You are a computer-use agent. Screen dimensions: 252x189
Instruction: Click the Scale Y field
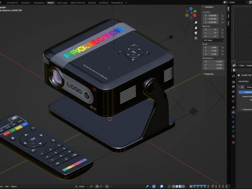coord(211,51)
